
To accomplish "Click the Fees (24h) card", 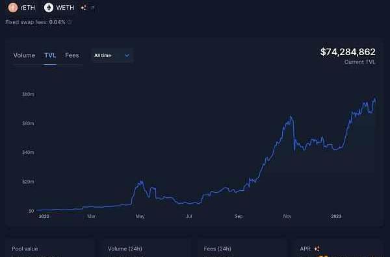I will (x=242, y=249).
